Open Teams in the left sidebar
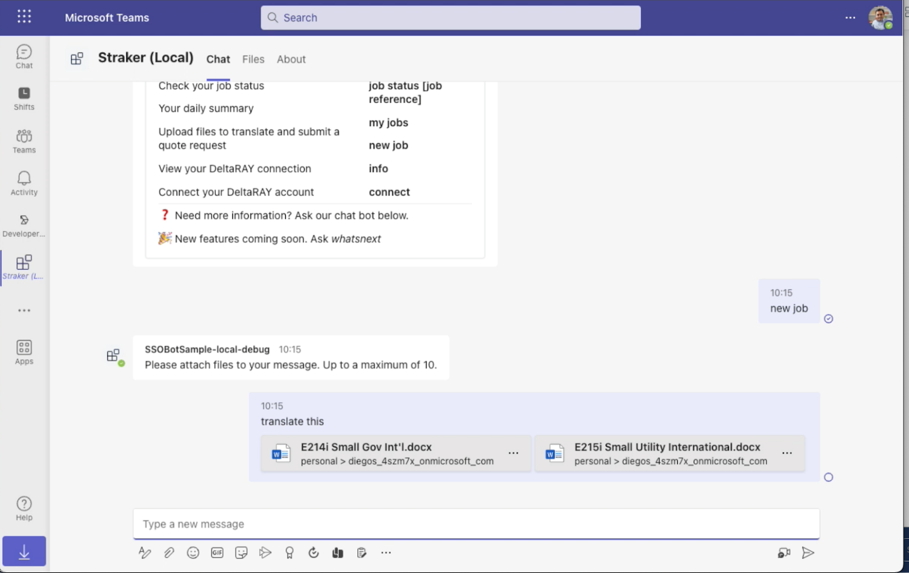The image size is (909, 573). point(24,141)
